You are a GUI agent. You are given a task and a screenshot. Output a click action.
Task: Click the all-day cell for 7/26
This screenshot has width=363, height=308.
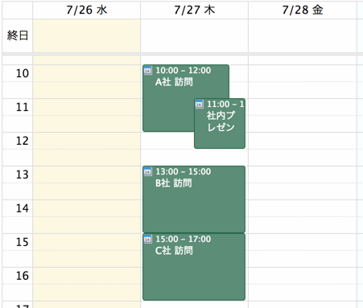point(87,35)
